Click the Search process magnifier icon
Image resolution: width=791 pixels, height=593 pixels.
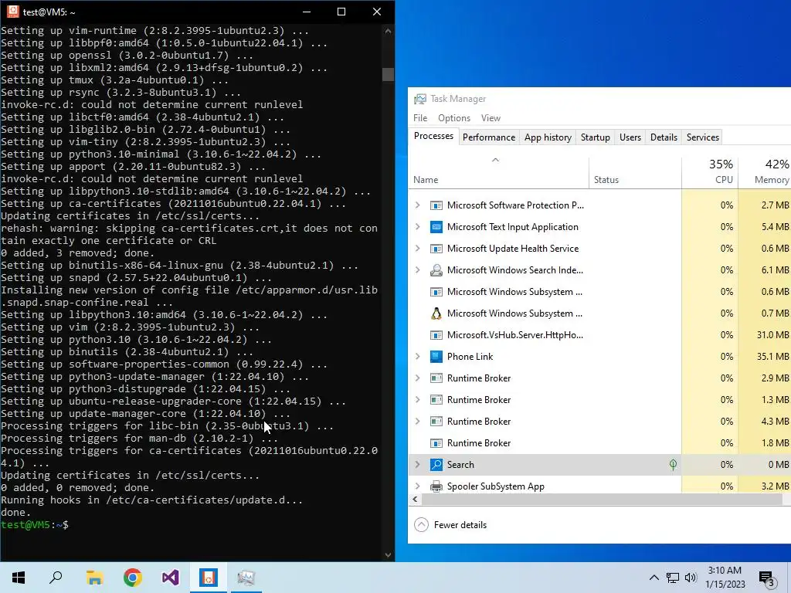point(436,465)
